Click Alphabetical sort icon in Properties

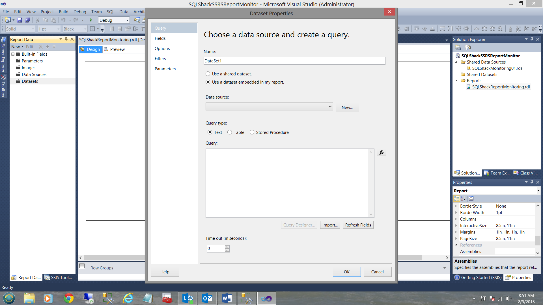(x=463, y=199)
